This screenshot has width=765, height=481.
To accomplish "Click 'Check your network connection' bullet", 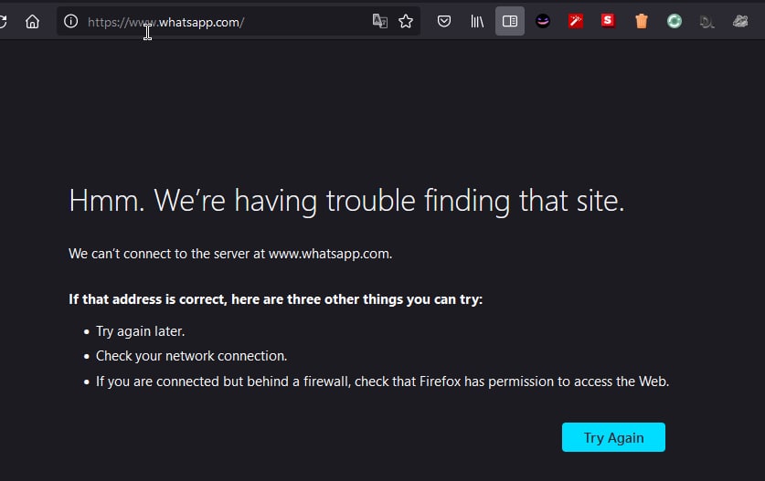I will click(x=191, y=356).
